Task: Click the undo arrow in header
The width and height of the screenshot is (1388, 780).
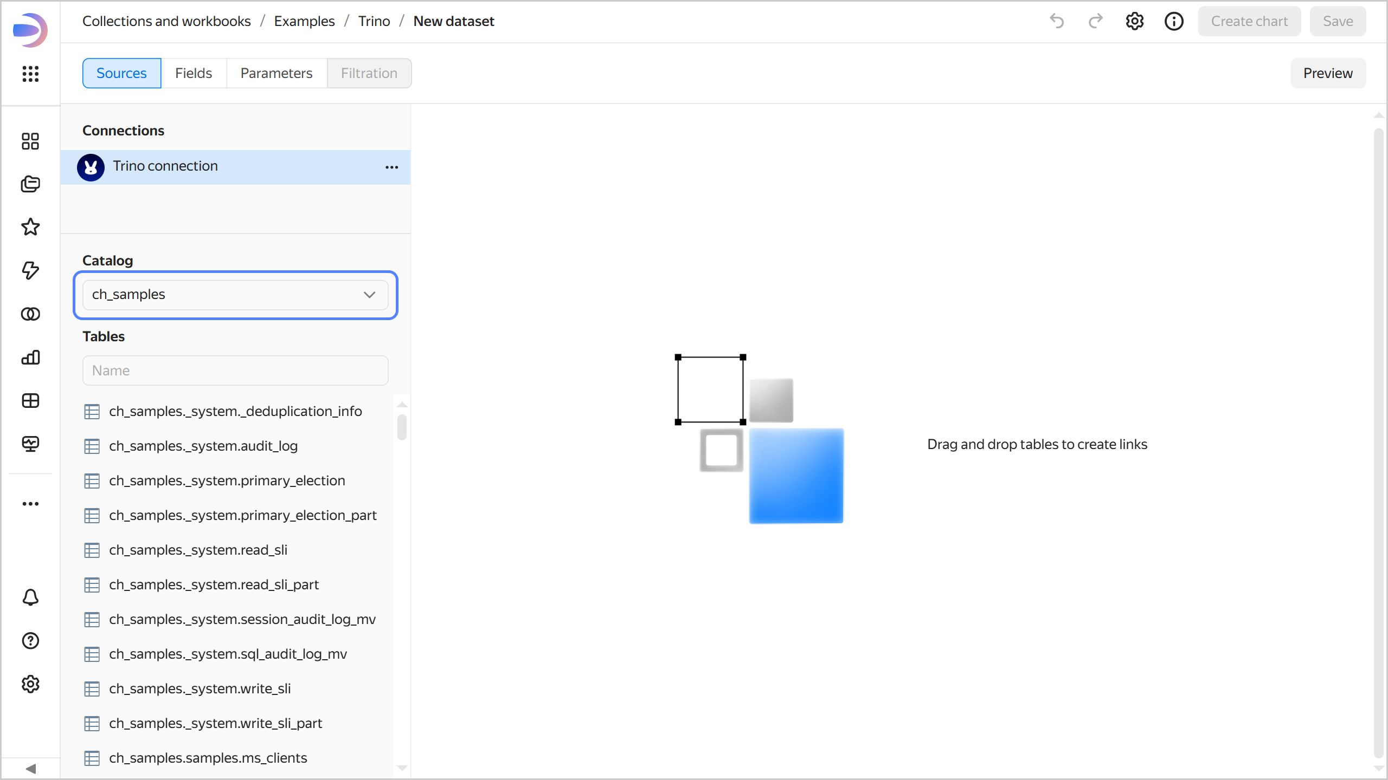Action: [1057, 21]
